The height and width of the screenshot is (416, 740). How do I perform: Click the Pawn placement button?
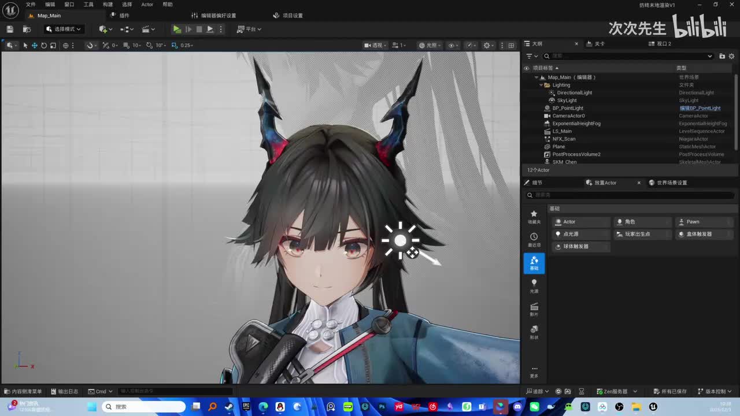coord(705,222)
